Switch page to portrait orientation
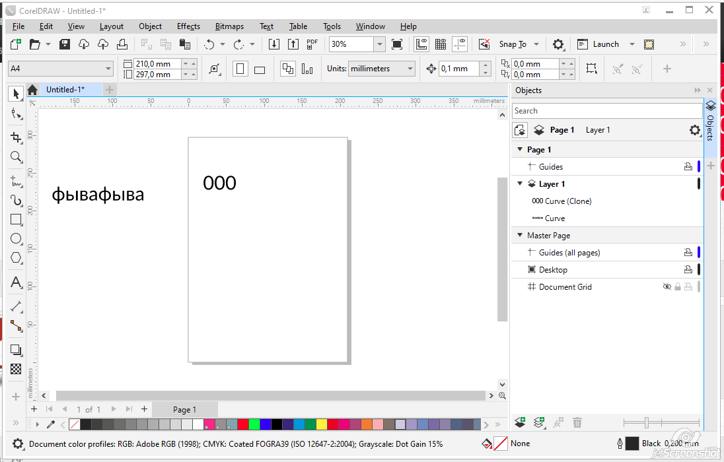Image resolution: width=724 pixels, height=462 pixels. [240, 69]
